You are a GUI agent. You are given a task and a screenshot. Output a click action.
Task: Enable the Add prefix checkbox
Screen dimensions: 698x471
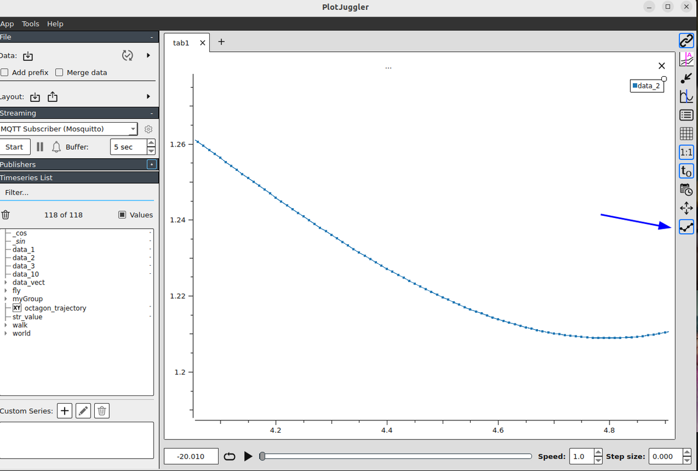click(6, 72)
